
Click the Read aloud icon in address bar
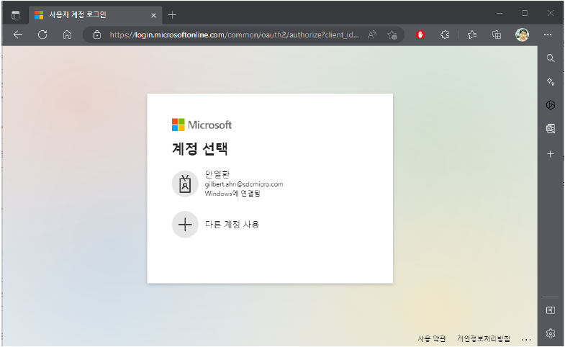point(372,35)
